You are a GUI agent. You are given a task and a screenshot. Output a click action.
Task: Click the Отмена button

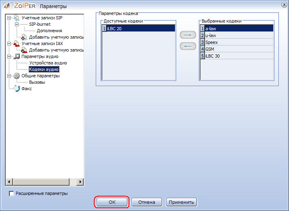pos(146,202)
